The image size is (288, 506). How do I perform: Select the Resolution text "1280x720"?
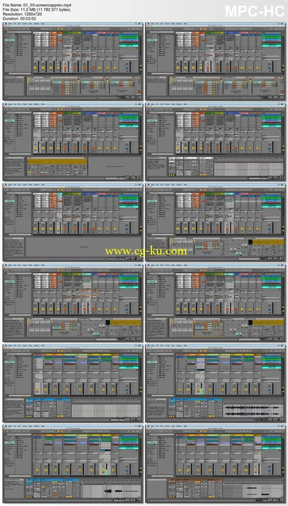pos(33,15)
